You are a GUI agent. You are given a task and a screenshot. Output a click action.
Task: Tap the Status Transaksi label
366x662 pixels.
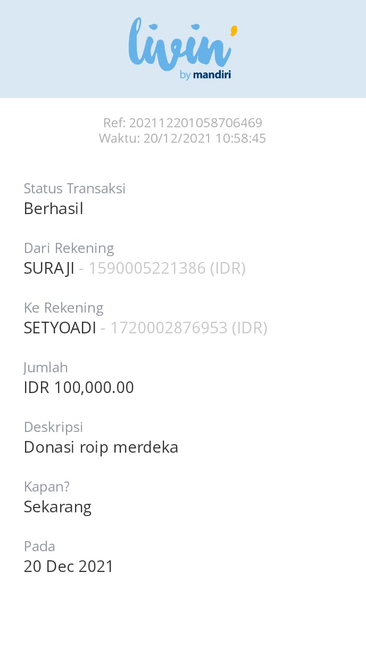click(x=74, y=189)
